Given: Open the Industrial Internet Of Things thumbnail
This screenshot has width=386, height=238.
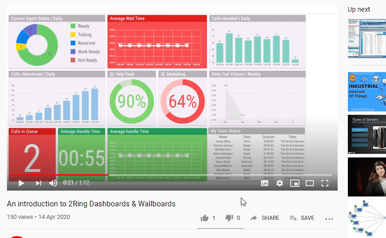Looking at the screenshot, I should [367, 92].
